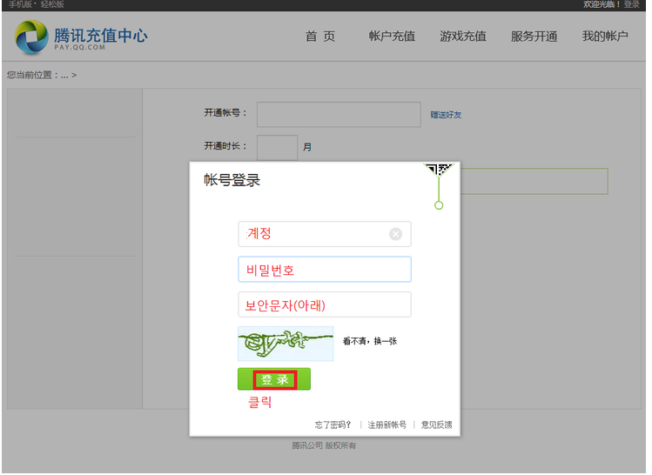Switch to QR code login corner icon
652x475 pixels.
click(x=439, y=170)
